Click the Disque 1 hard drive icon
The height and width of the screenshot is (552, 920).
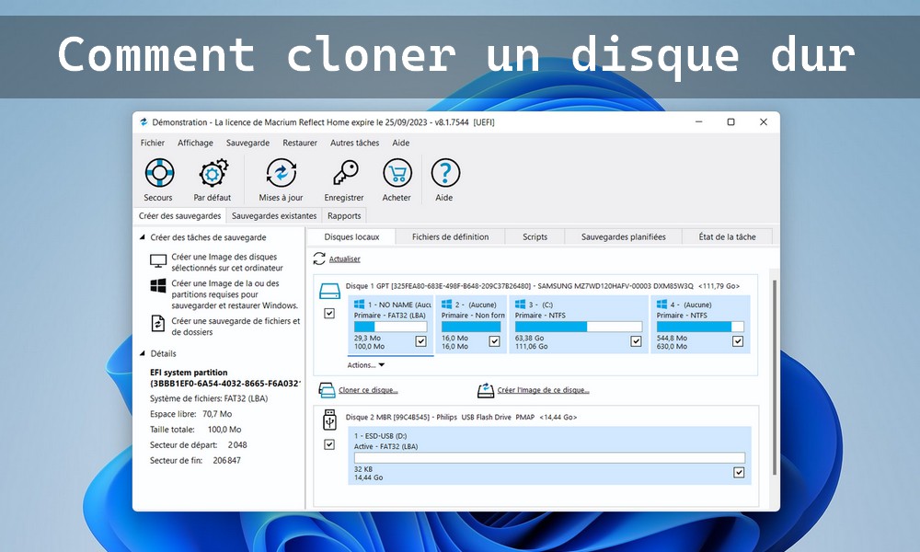point(329,291)
